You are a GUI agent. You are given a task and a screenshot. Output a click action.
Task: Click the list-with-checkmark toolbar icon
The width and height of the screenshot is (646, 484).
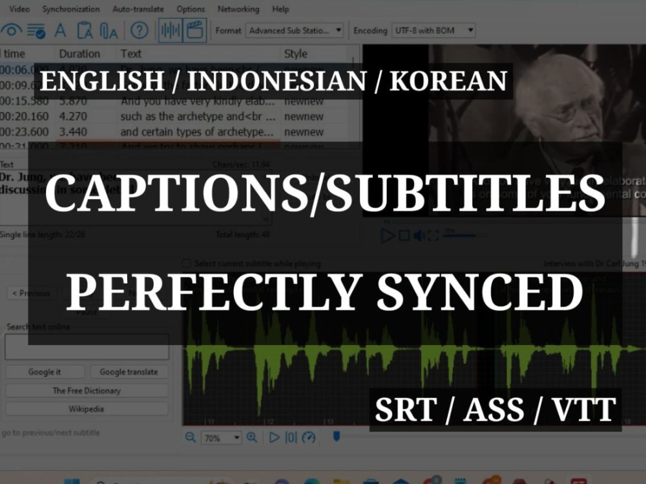pyautogui.click(x=36, y=31)
